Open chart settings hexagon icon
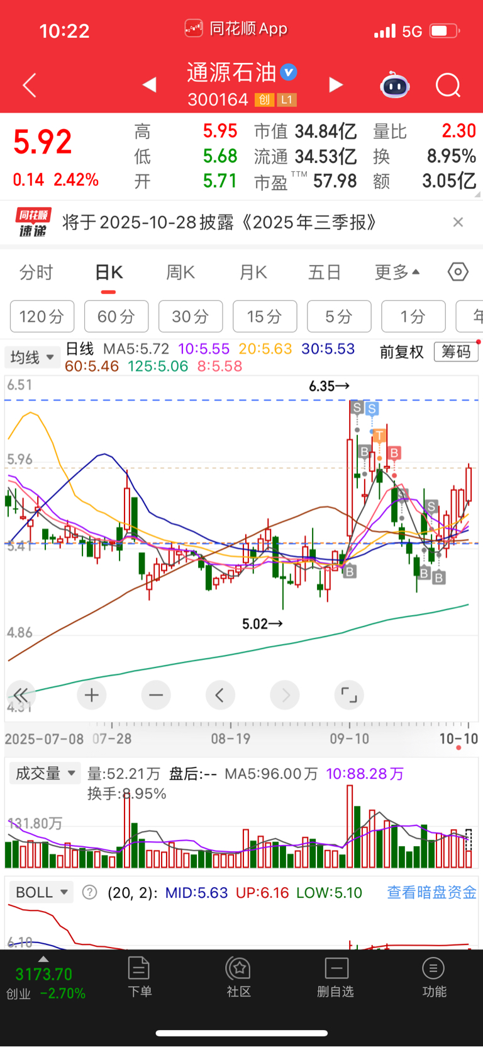This screenshot has height=1047, width=483. point(458,272)
